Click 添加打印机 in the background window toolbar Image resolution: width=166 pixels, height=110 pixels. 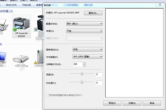[x=11, y=5]
